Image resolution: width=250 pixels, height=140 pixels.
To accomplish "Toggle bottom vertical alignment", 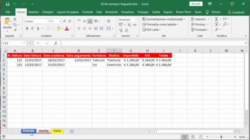I will [90, 21].
